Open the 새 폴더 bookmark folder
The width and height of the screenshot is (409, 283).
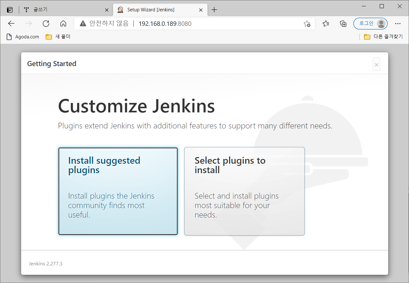[x=58, y=37]
